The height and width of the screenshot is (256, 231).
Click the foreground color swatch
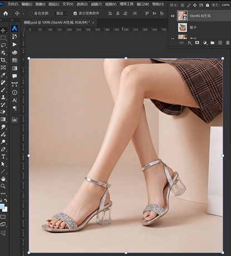2,206
